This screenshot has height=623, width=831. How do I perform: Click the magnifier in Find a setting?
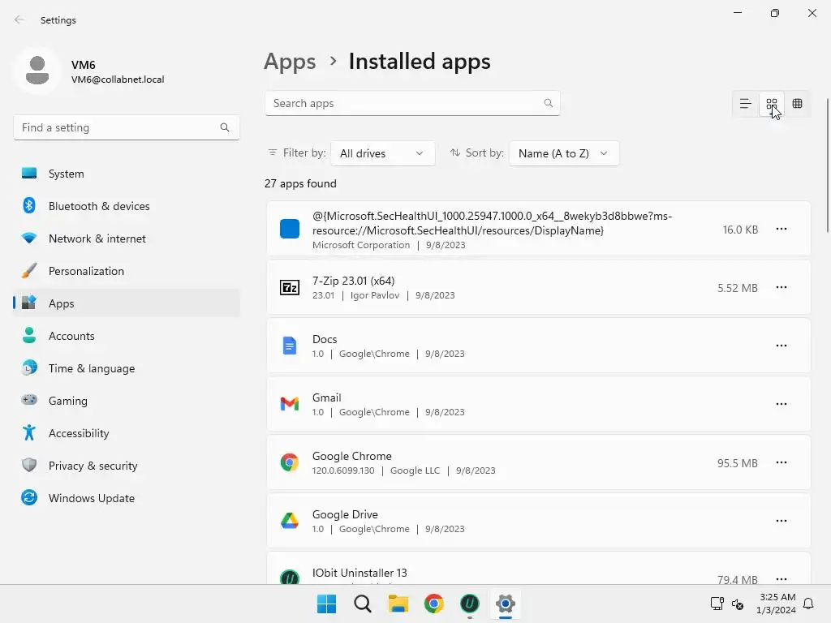(225, 127)
